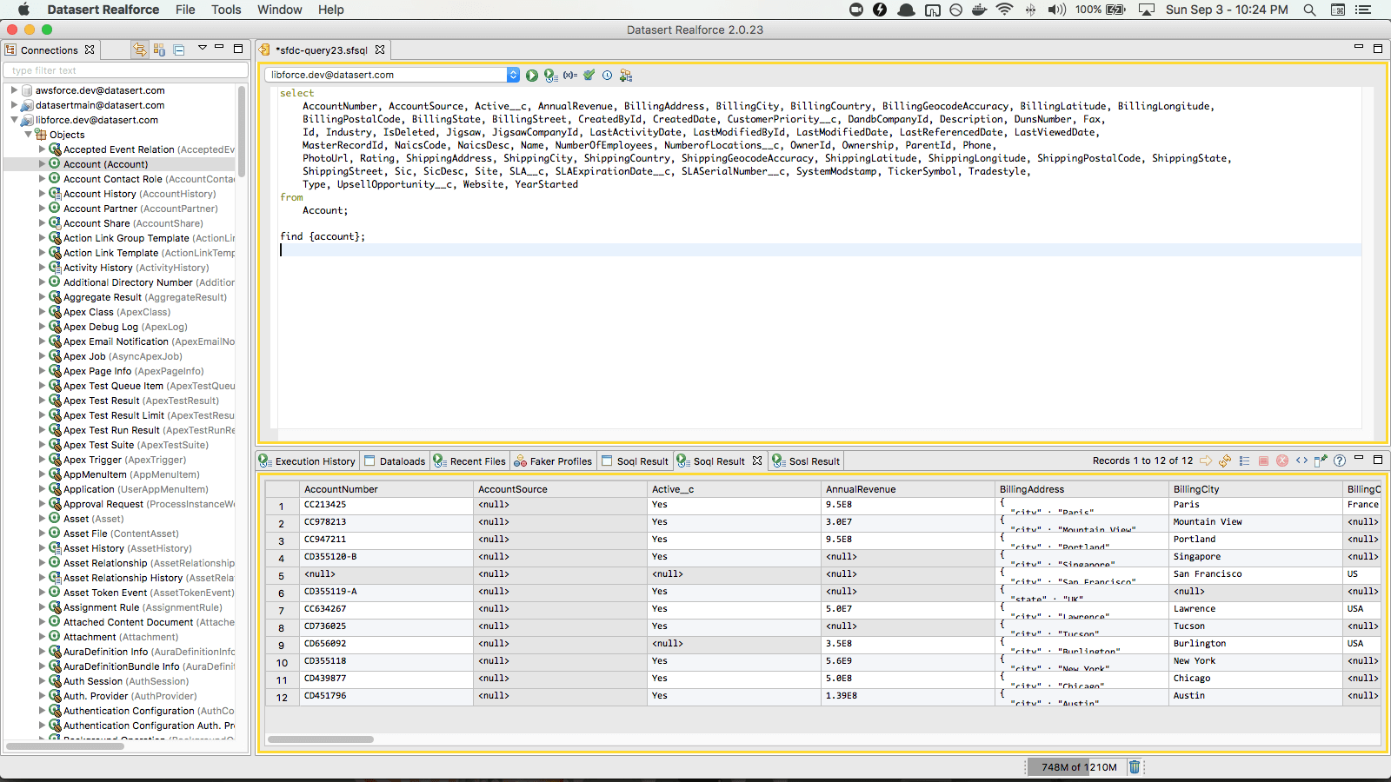This screenshot has width=1391, height=782.
Task: Click the query history clock icon
Action: (x=607, y=76)
